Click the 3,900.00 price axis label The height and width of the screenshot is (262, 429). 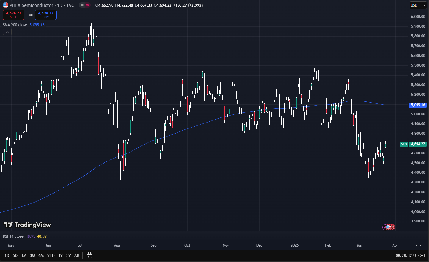point(418,221)
